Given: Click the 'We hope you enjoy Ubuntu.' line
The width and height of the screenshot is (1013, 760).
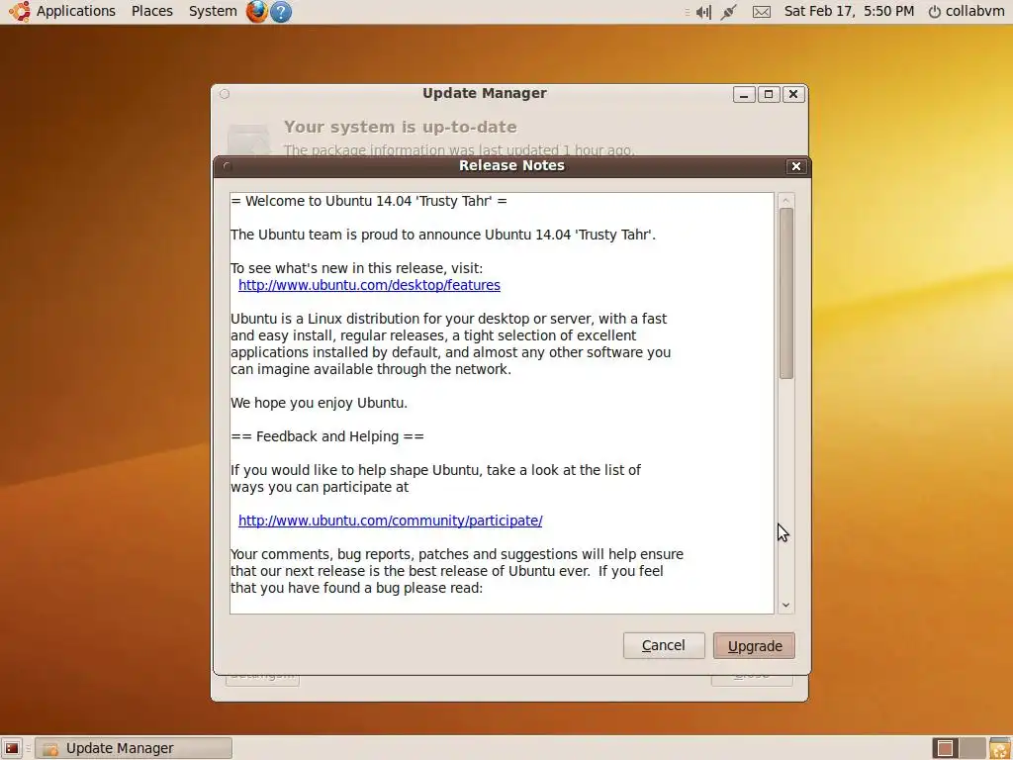Looking at the screenshot, I should [x=320, y=403].
